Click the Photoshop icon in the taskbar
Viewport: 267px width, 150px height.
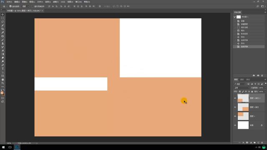(x=17, y=147)
